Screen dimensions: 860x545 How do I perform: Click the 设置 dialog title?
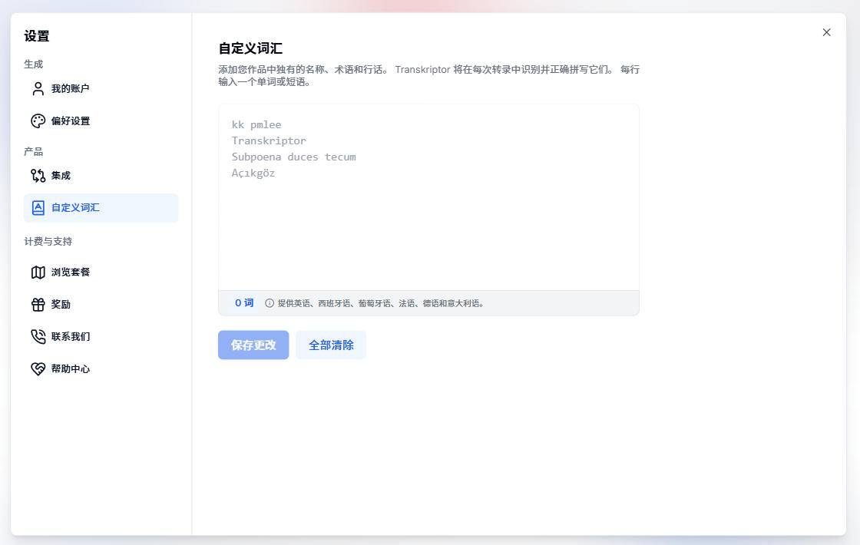(x=37, y=36)
